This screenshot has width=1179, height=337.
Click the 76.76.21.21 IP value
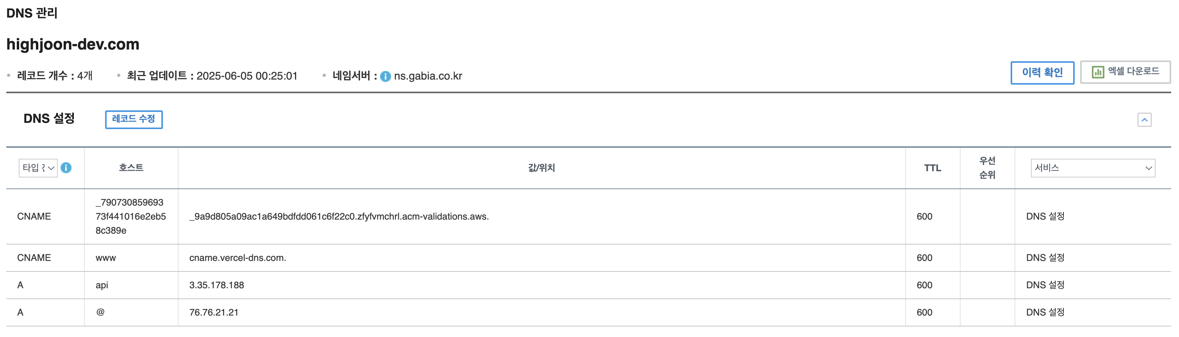pyautogui.click(x=214, y=313)
